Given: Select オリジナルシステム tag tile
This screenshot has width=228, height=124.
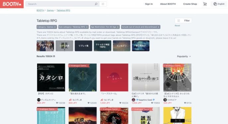Looking at the screenshot, I should pyautogui.click(x=45, y=46).
